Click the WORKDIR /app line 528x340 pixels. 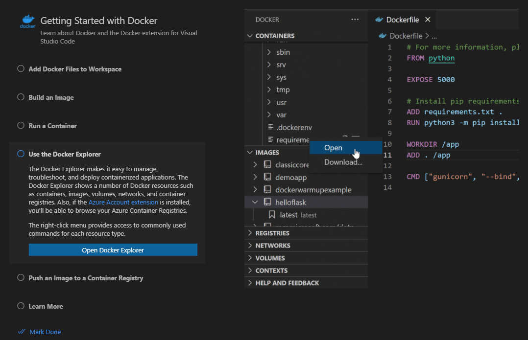pyautogui.click(x=432, y=144)
